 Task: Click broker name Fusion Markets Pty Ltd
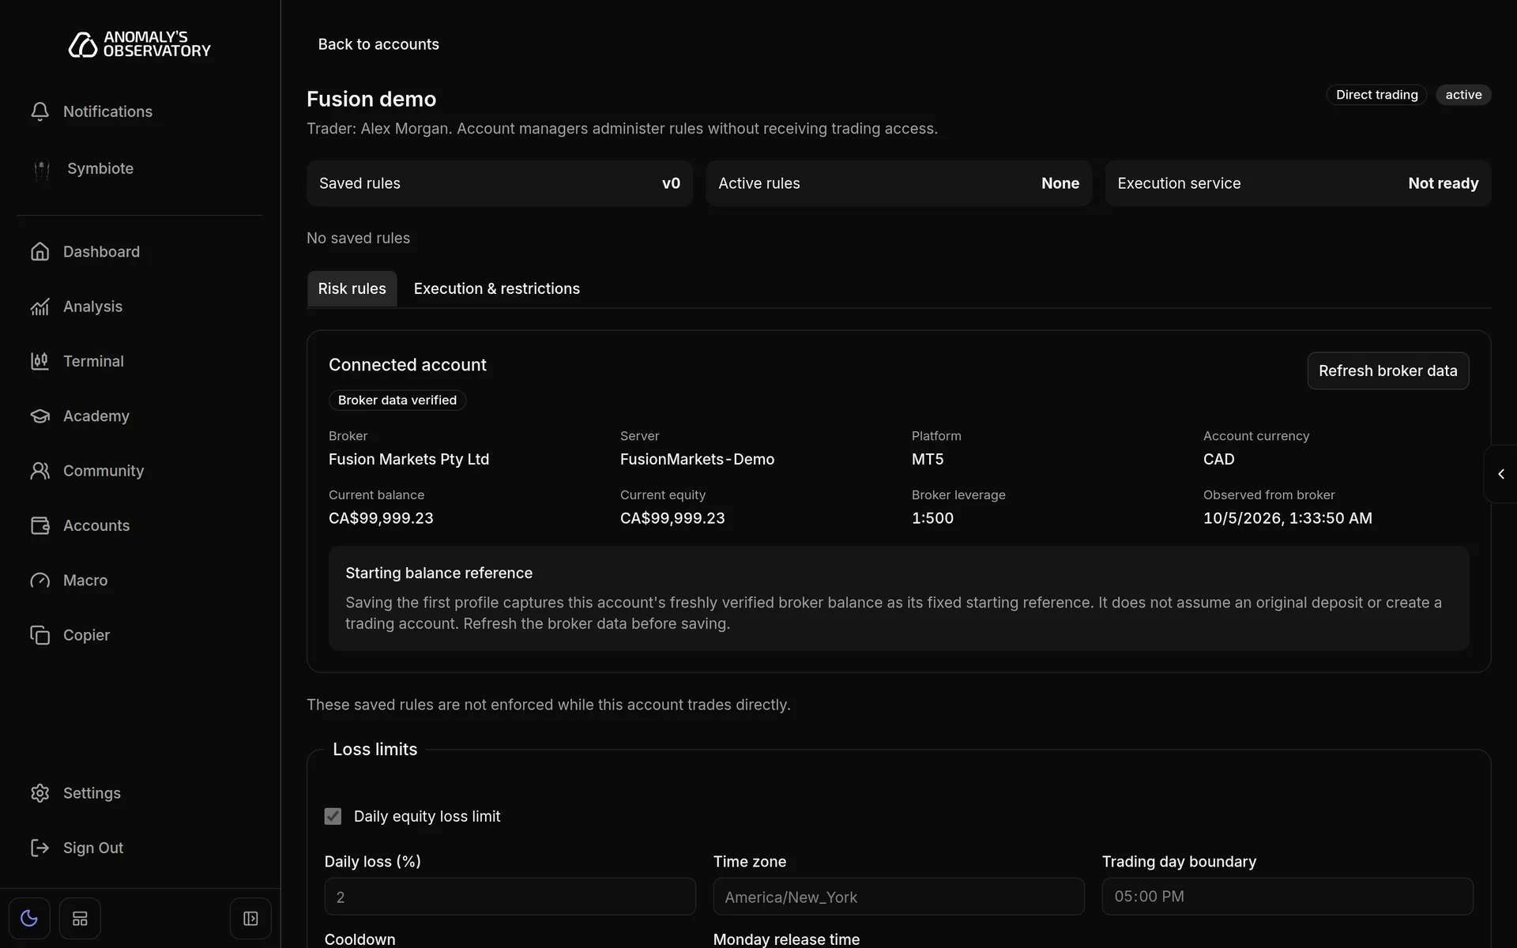pos(408,459)
